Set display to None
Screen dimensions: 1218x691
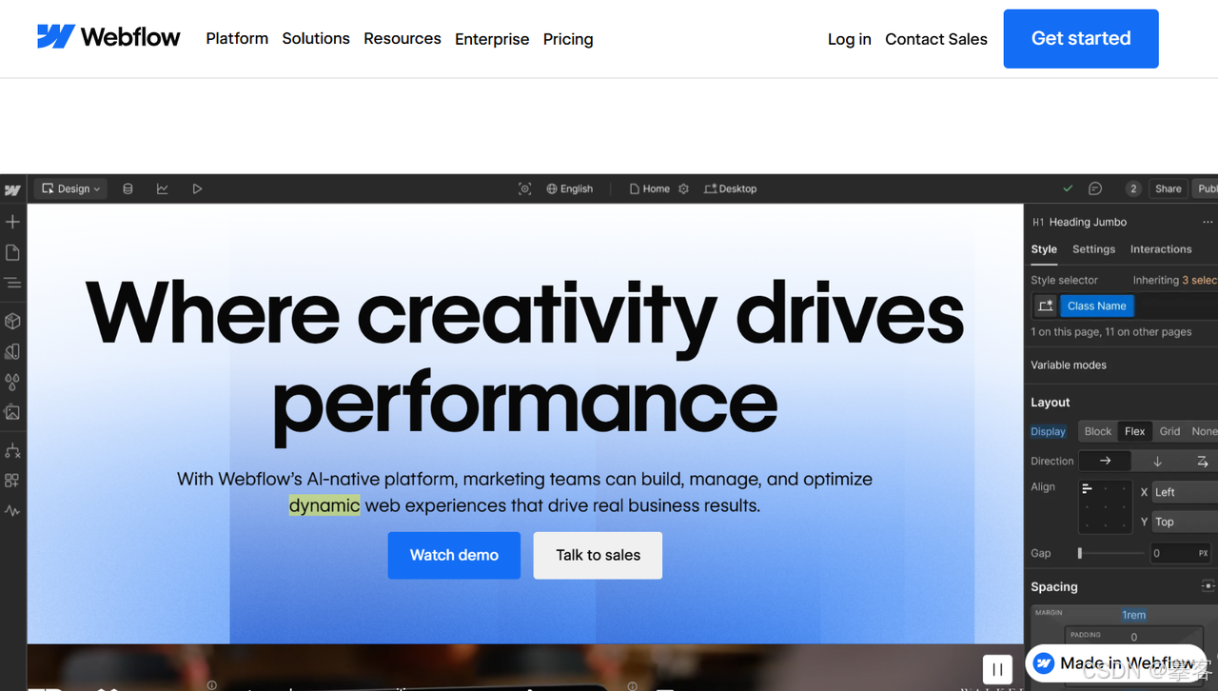pyautogui.click(x=1204, y=431)
